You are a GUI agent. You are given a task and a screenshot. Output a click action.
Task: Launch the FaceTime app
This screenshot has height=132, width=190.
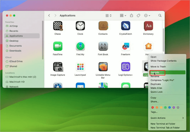58,46
